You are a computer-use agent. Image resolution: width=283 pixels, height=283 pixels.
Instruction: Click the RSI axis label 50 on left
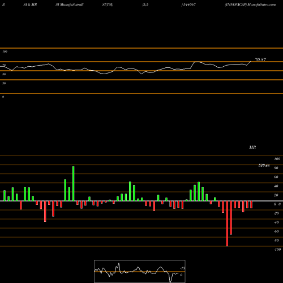pos(4,74)
